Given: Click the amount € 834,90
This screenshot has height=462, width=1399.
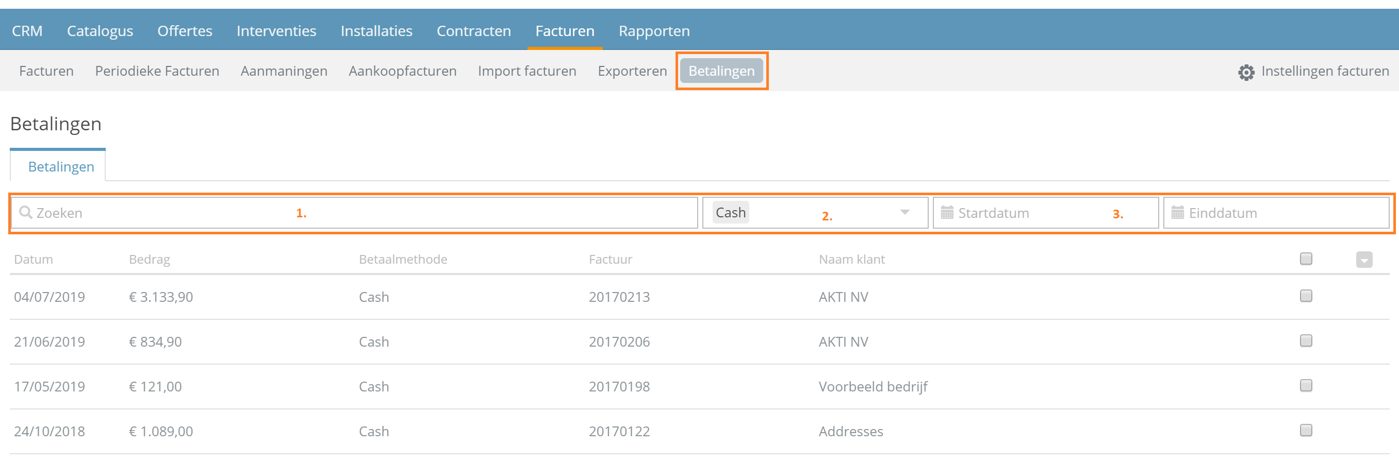Looking at the screenshot, I should 155,341.
